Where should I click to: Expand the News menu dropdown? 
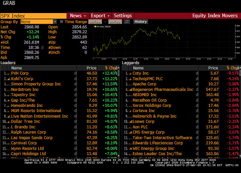78,16
